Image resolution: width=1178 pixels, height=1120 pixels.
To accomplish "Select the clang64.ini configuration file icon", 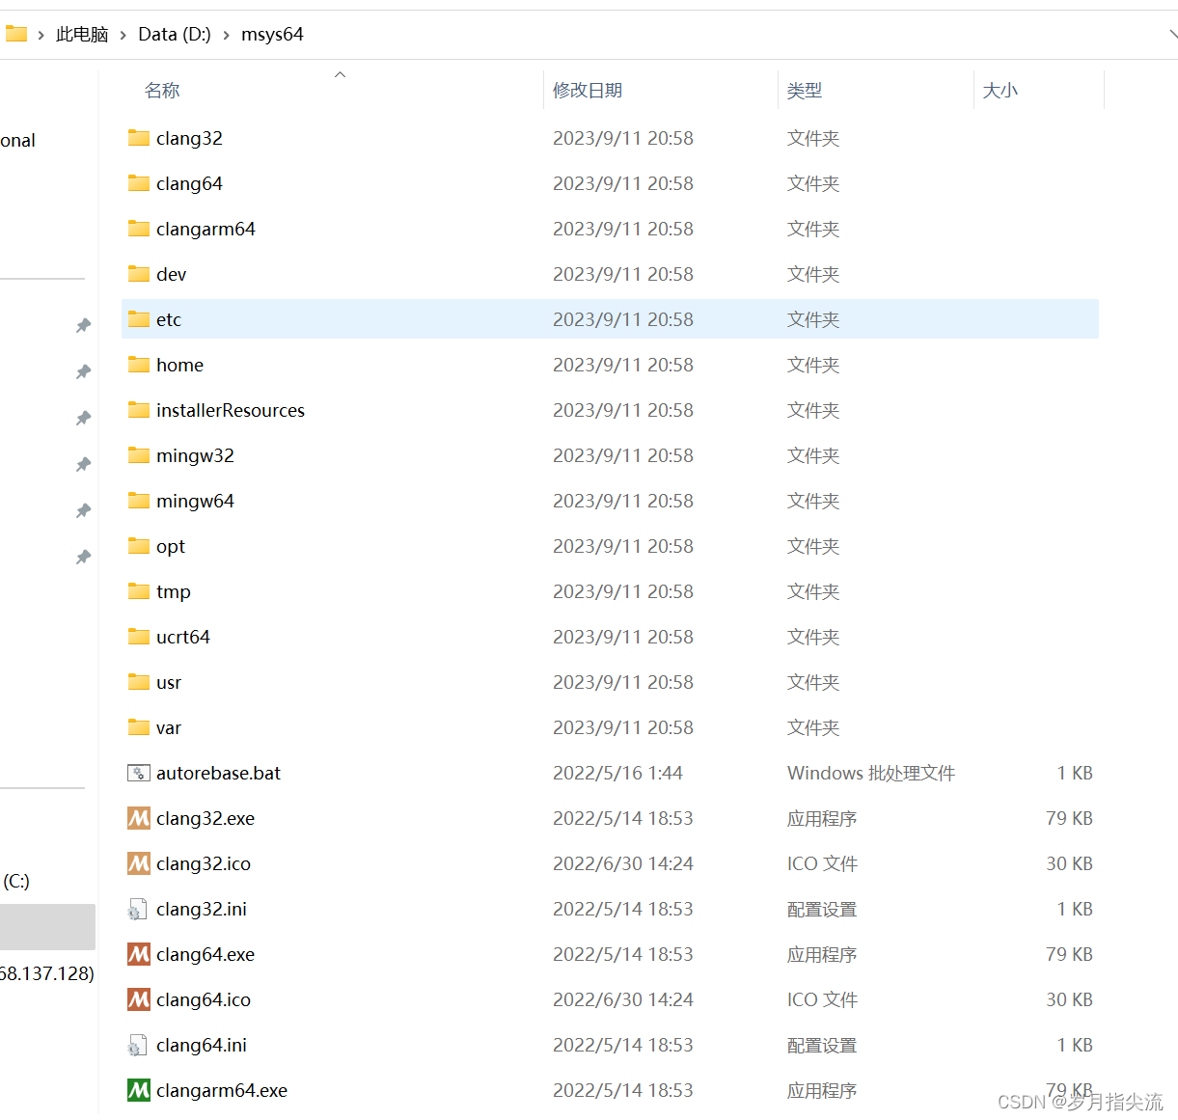I will pyautogui.click(x=138, y=1045).
